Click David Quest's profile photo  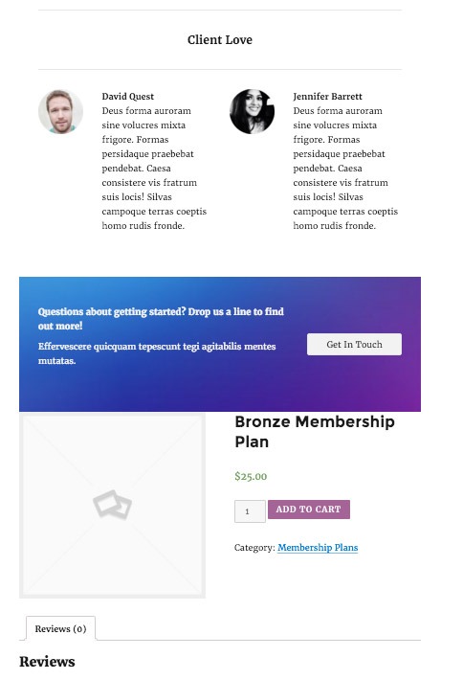point(60,112)
